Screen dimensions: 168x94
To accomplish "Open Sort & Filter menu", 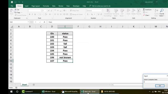I will point(156,13).
